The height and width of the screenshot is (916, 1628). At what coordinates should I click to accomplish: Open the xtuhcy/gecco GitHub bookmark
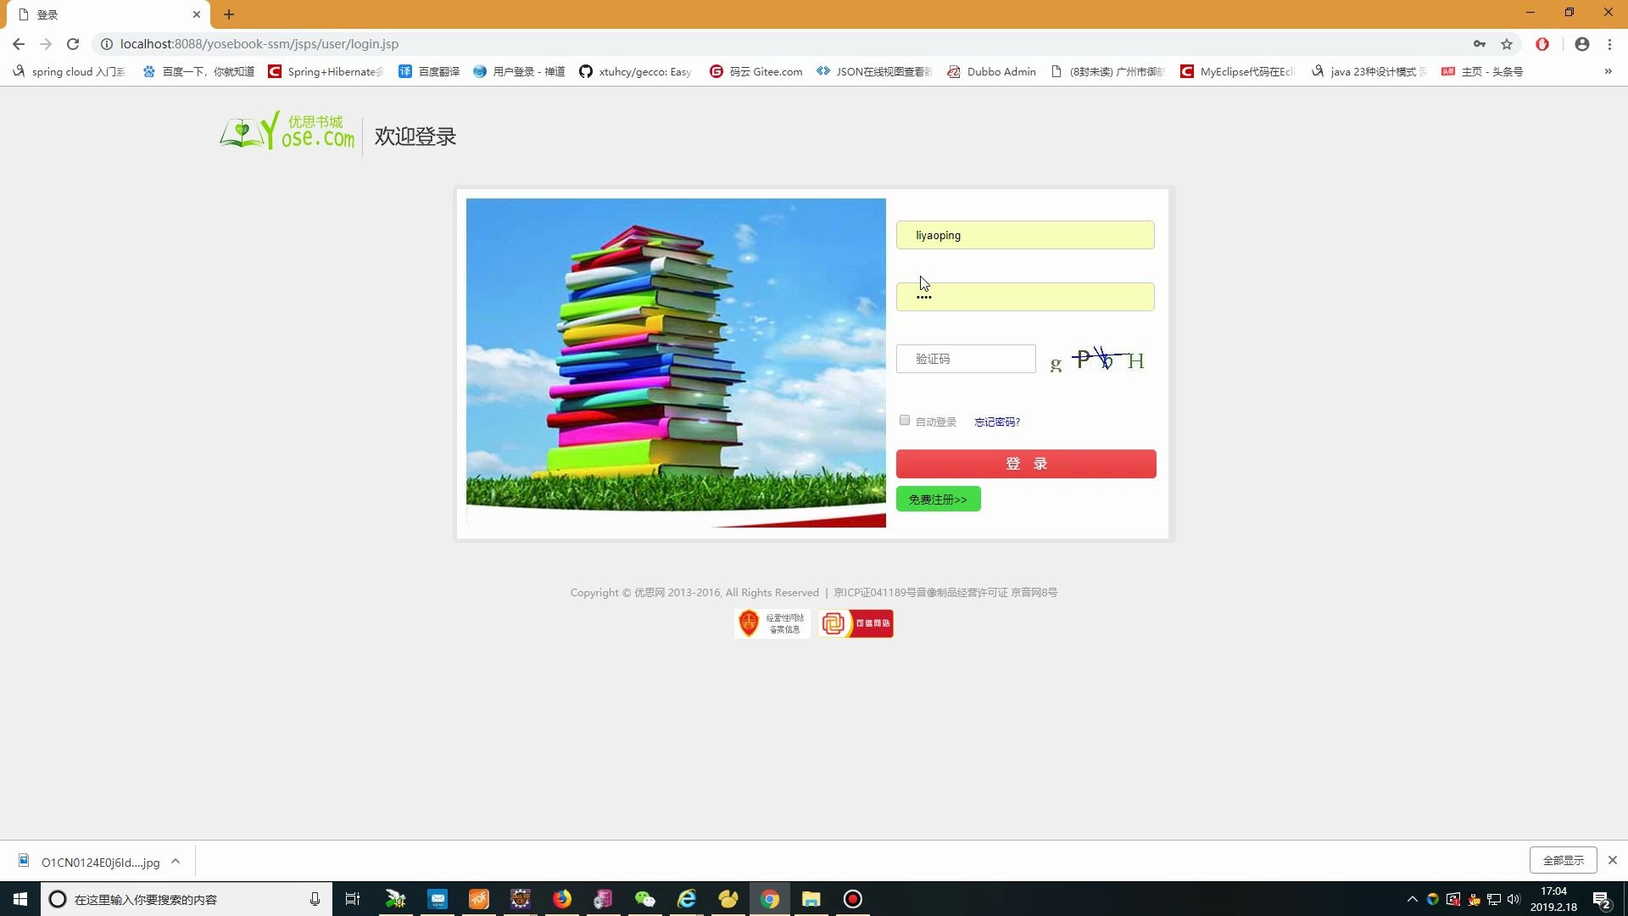point(635,72)
